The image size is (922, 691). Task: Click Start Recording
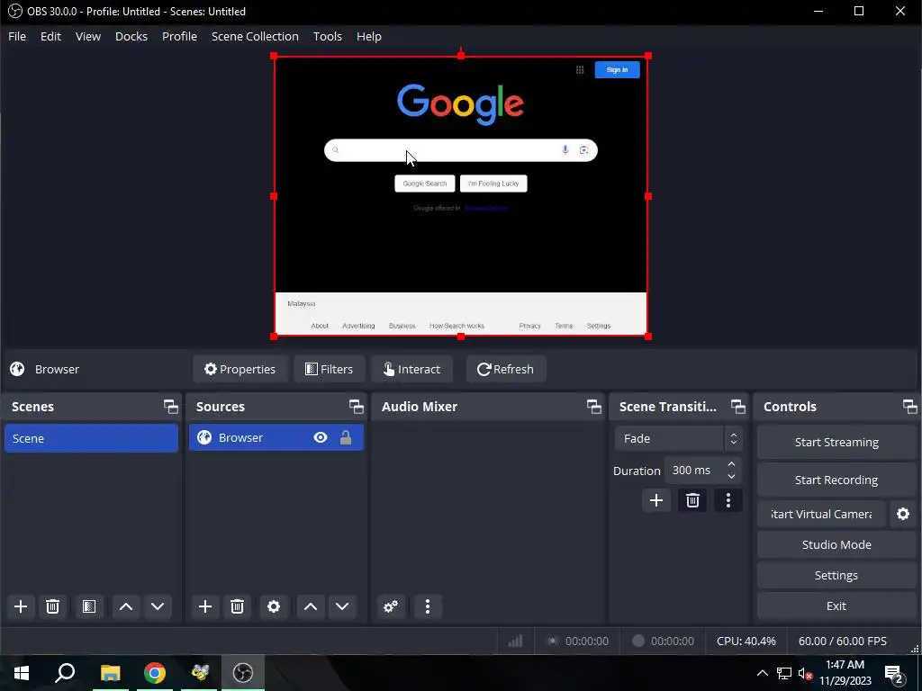pos(836,480)
